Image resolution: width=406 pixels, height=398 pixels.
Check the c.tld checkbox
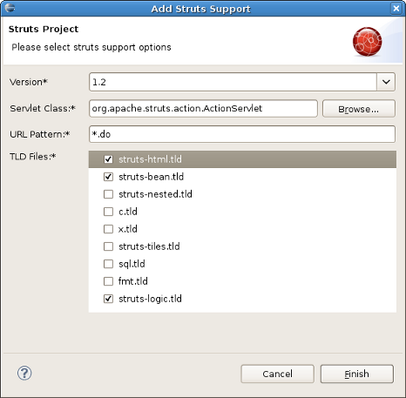[108, 212]
